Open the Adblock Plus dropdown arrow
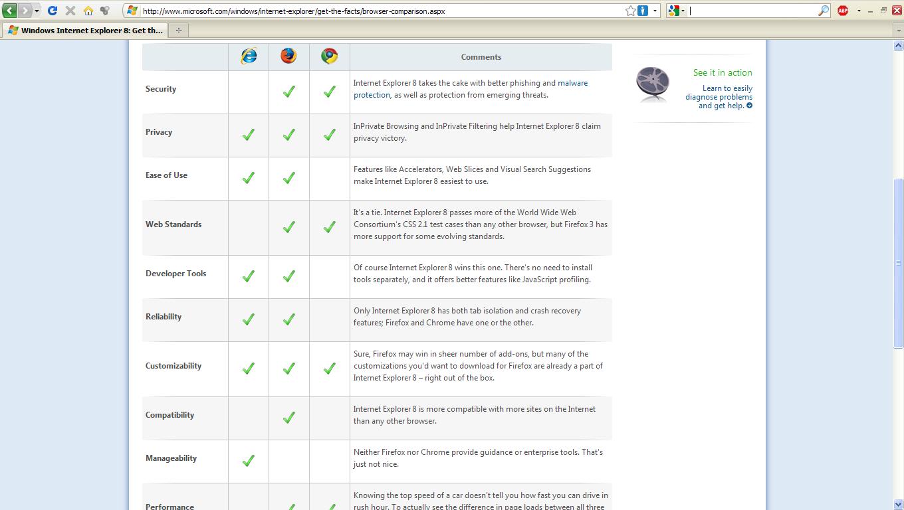 tap(858, 11)
